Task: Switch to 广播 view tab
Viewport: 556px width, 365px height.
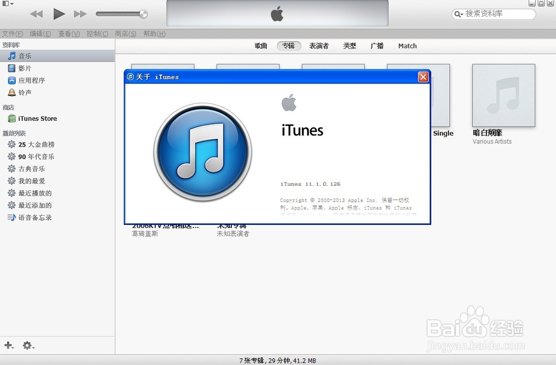Action: pos(377,46)
